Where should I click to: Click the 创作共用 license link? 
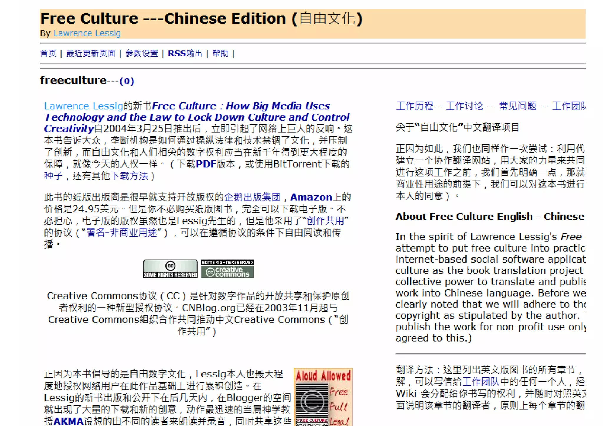(x=325, y=220)
